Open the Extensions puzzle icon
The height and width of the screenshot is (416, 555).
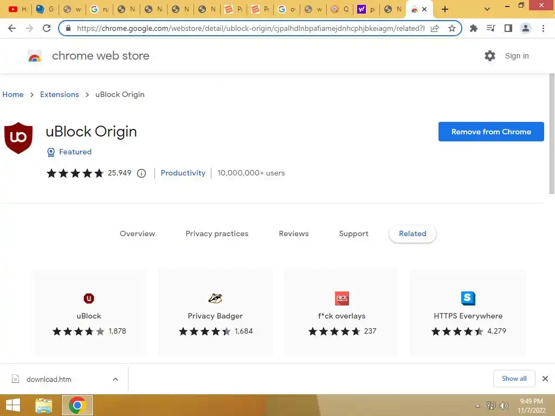[x=474, y=28]
